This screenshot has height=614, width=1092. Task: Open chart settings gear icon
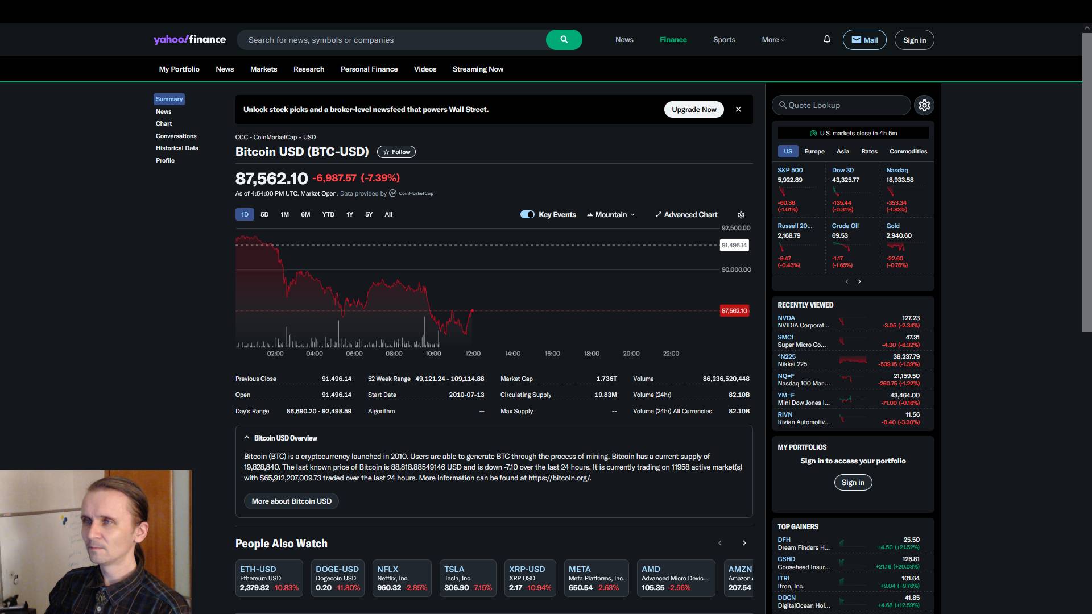[x=741, y=215]
